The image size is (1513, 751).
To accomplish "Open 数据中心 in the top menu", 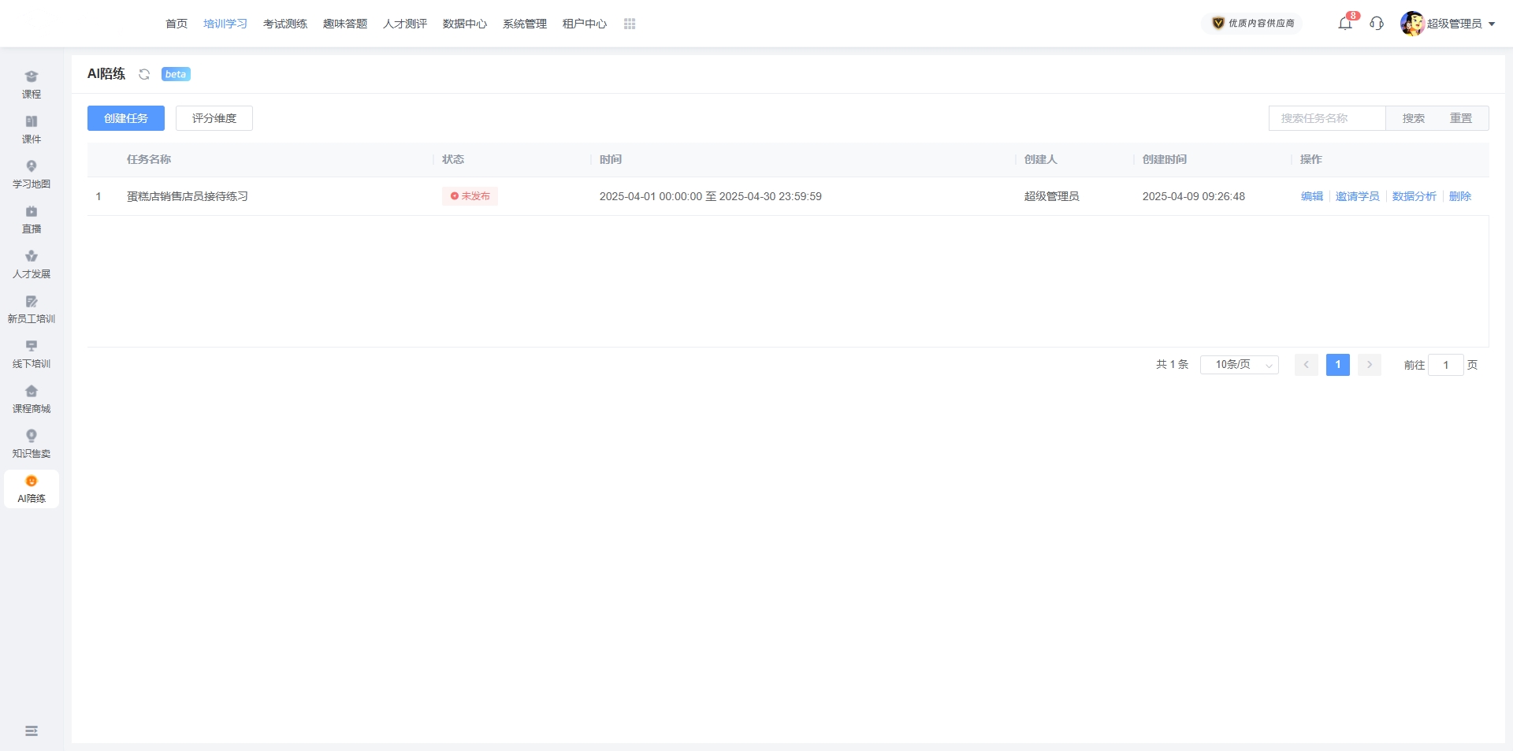I will [465, 24].
